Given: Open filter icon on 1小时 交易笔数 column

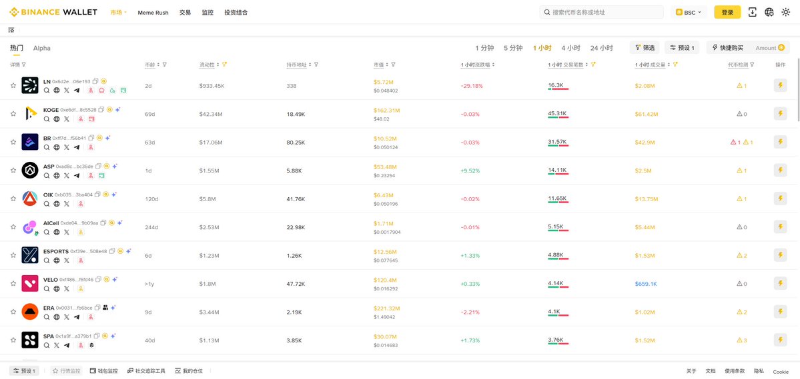Looking at the screenshot, I should tap(594, 65).
